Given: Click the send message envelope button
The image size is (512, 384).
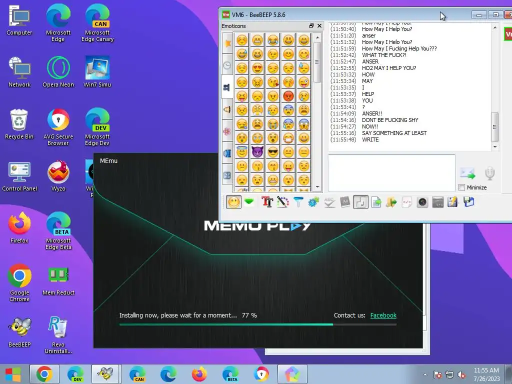Looking at the screenshot, I should (467, 173).
